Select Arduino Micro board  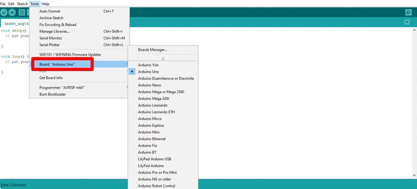(163, 119)
